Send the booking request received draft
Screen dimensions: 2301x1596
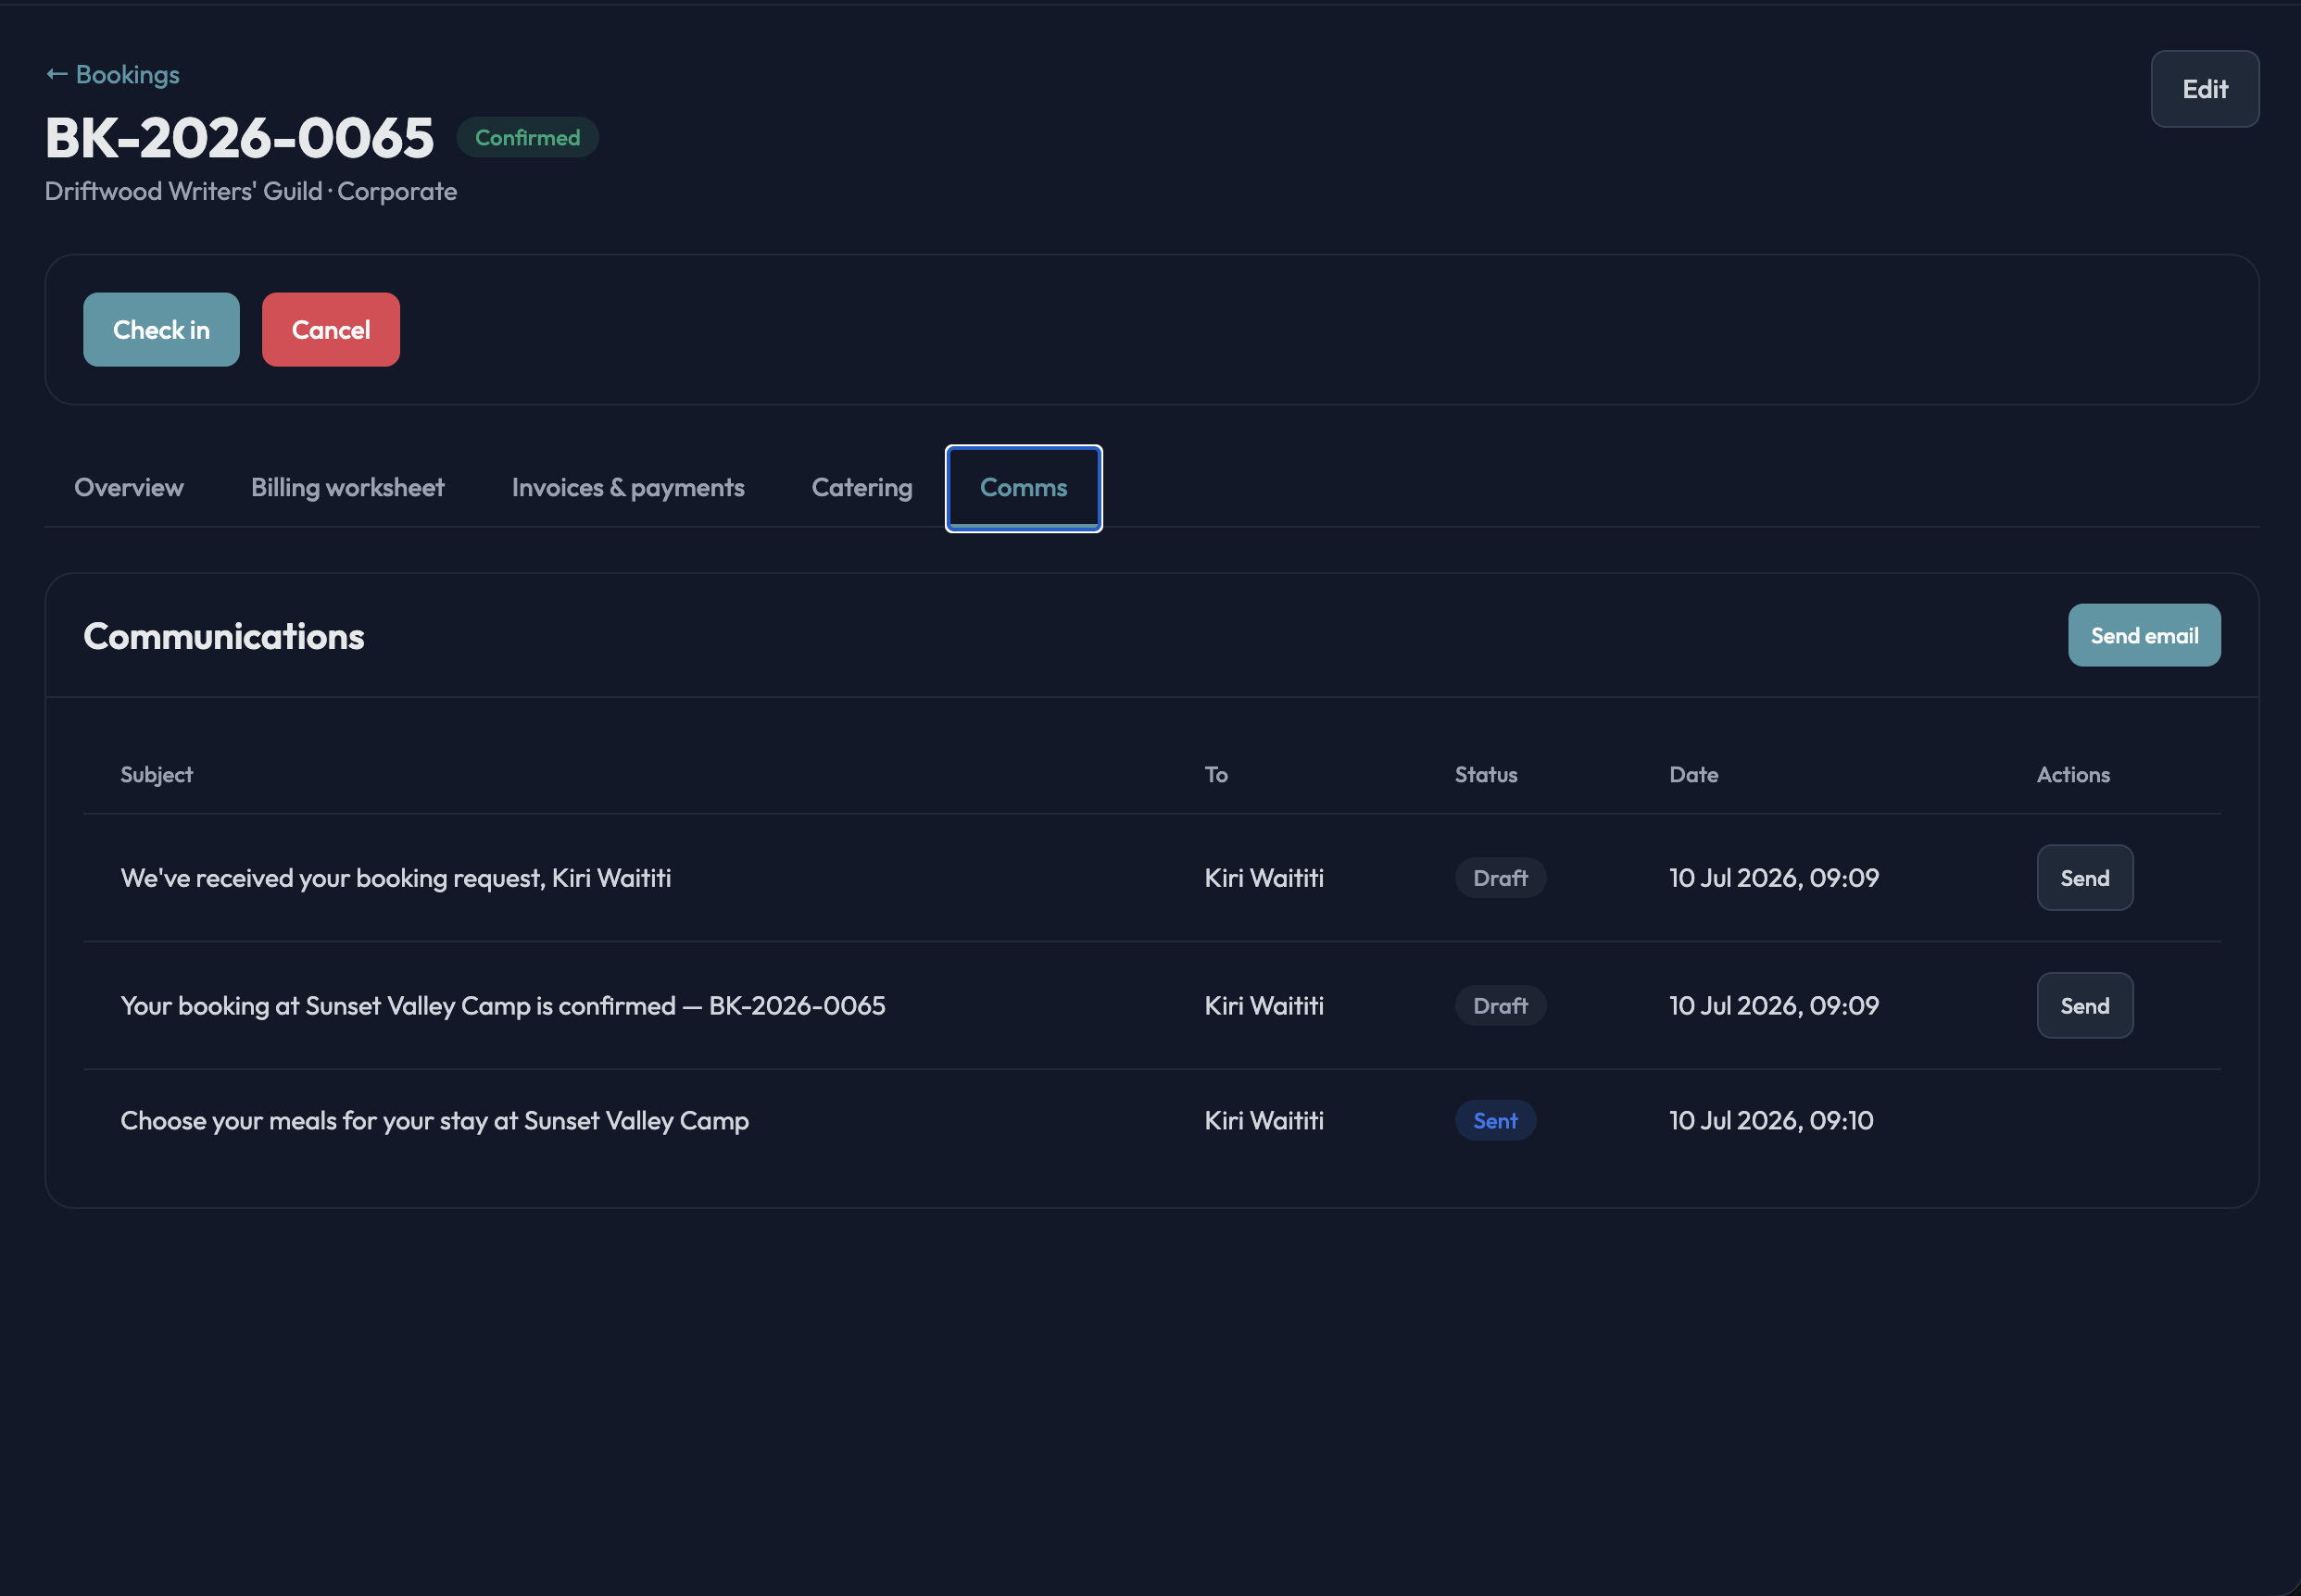point(2084,878)
